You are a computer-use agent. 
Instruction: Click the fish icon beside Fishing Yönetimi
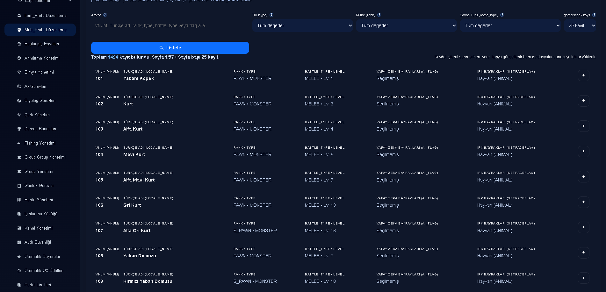point(19,143)
